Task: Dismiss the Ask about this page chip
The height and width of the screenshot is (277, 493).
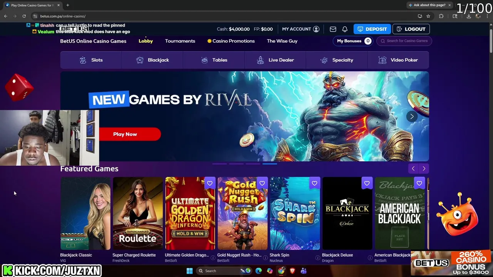Action: (x=449, y=5)
